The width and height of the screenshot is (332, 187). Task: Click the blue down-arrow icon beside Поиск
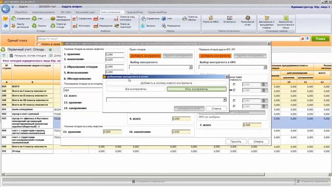coord(308,38)
